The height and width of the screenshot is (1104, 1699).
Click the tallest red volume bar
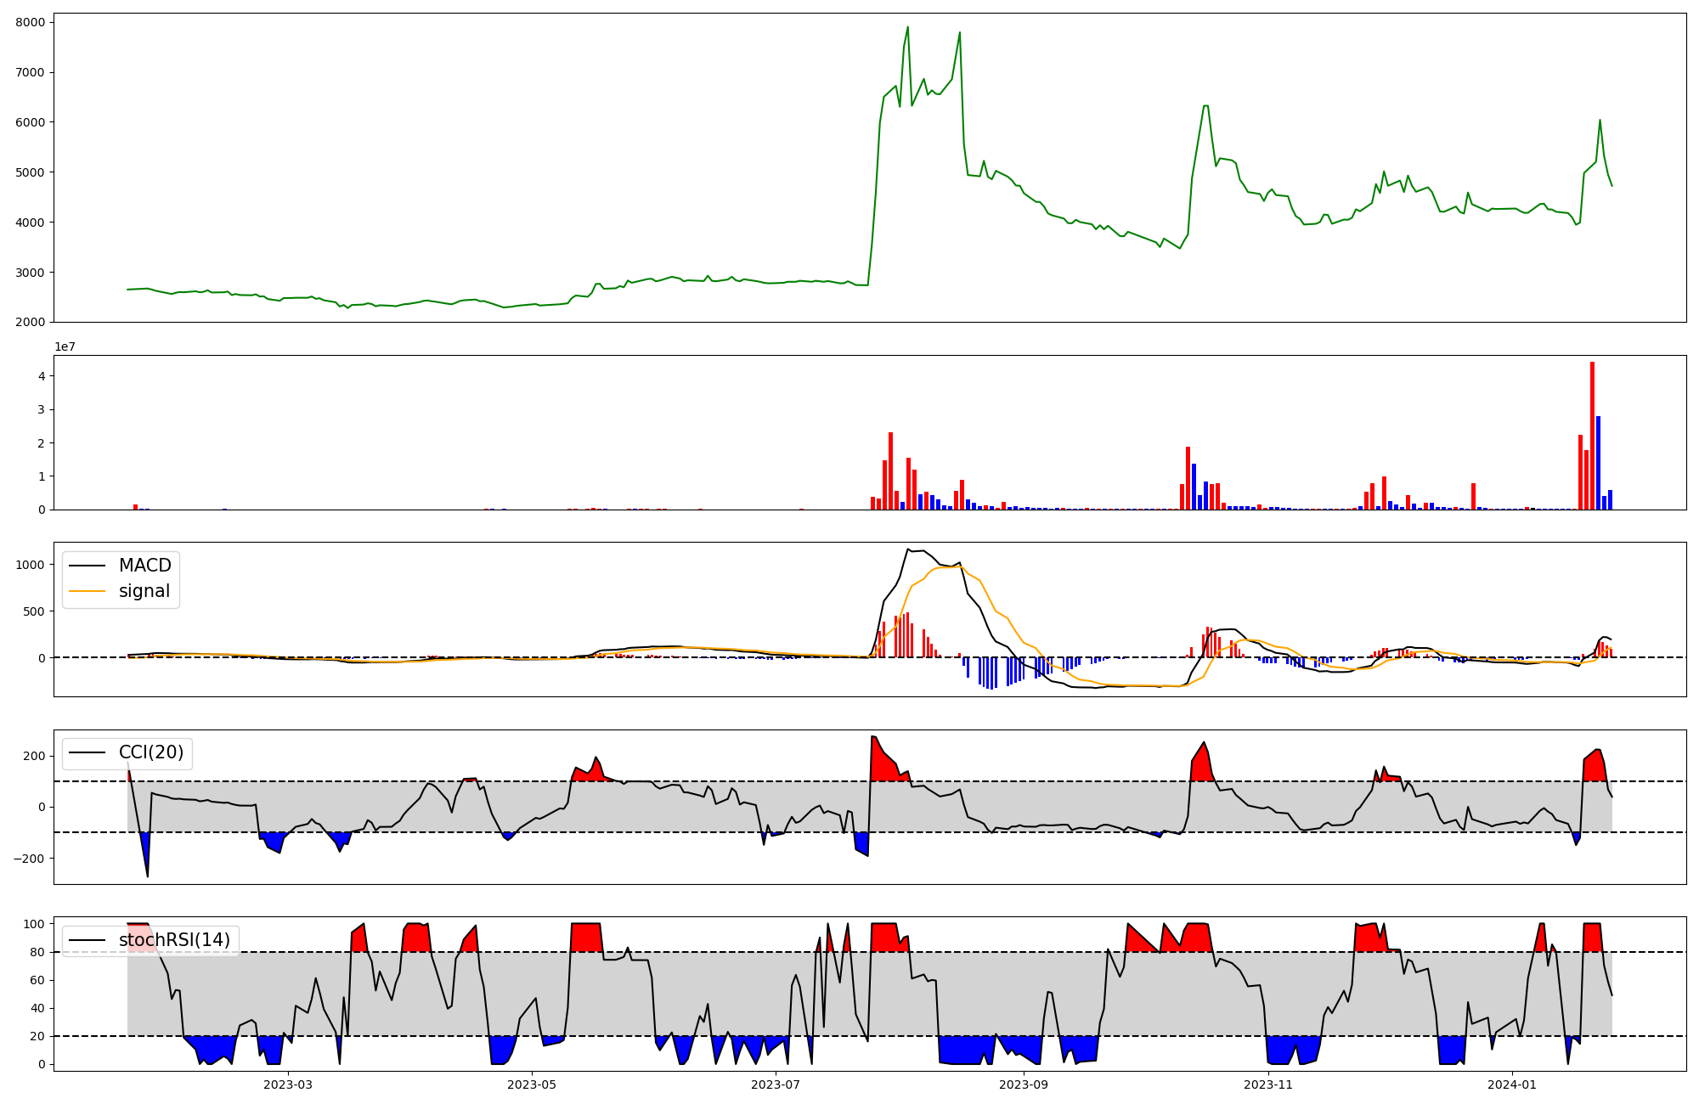click(1592, 435)
